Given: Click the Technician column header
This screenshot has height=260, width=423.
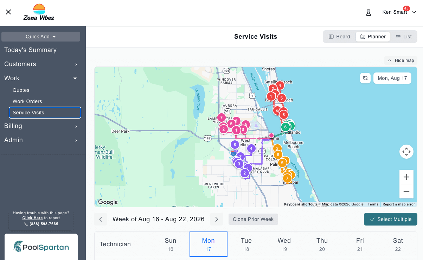Looking at the screenshot, I should pyautogui.click(x=115, y=244).
